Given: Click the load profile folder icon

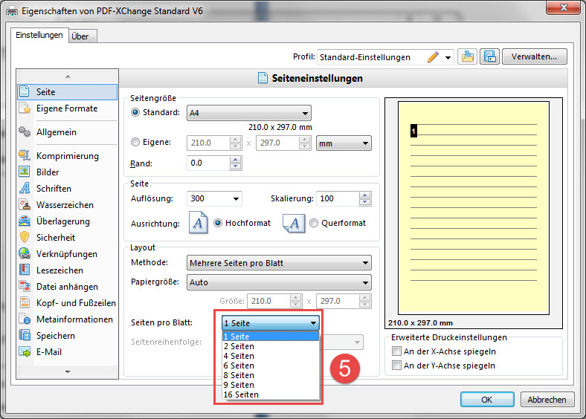Looking at the screenshot, I should click(467, 56).
